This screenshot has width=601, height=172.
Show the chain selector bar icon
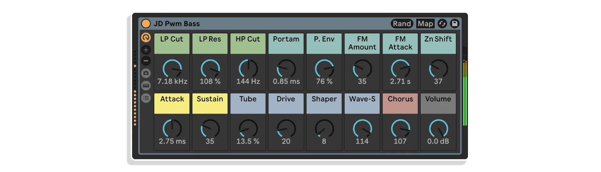coord(146,86)
